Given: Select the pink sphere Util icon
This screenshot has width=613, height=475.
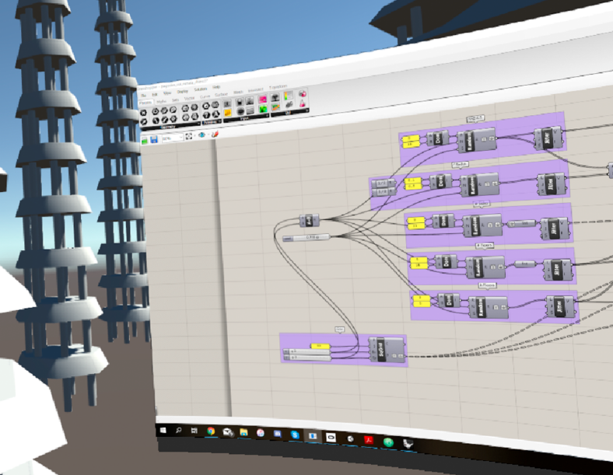Looking at the screenshot, I should tap(302, 94).
